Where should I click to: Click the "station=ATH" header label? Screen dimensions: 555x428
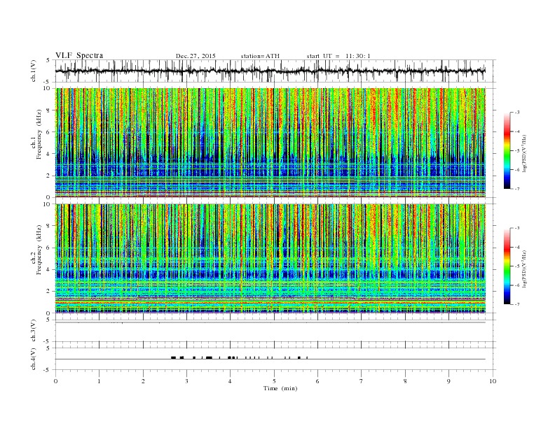[260, 56]
